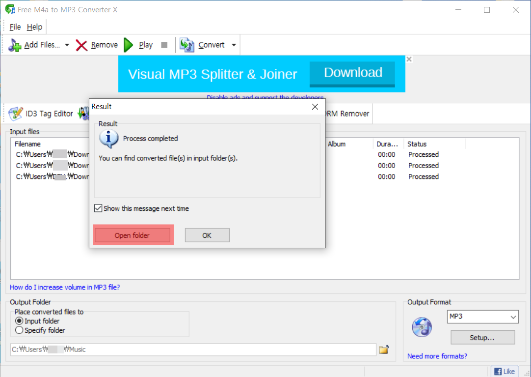Open the Help menu
The image size is (531, 377).
pyautogui.click(x=34, y=27)
